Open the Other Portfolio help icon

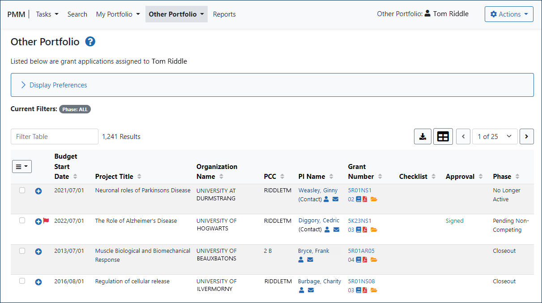pyautogui.click(x=90, y=42)
